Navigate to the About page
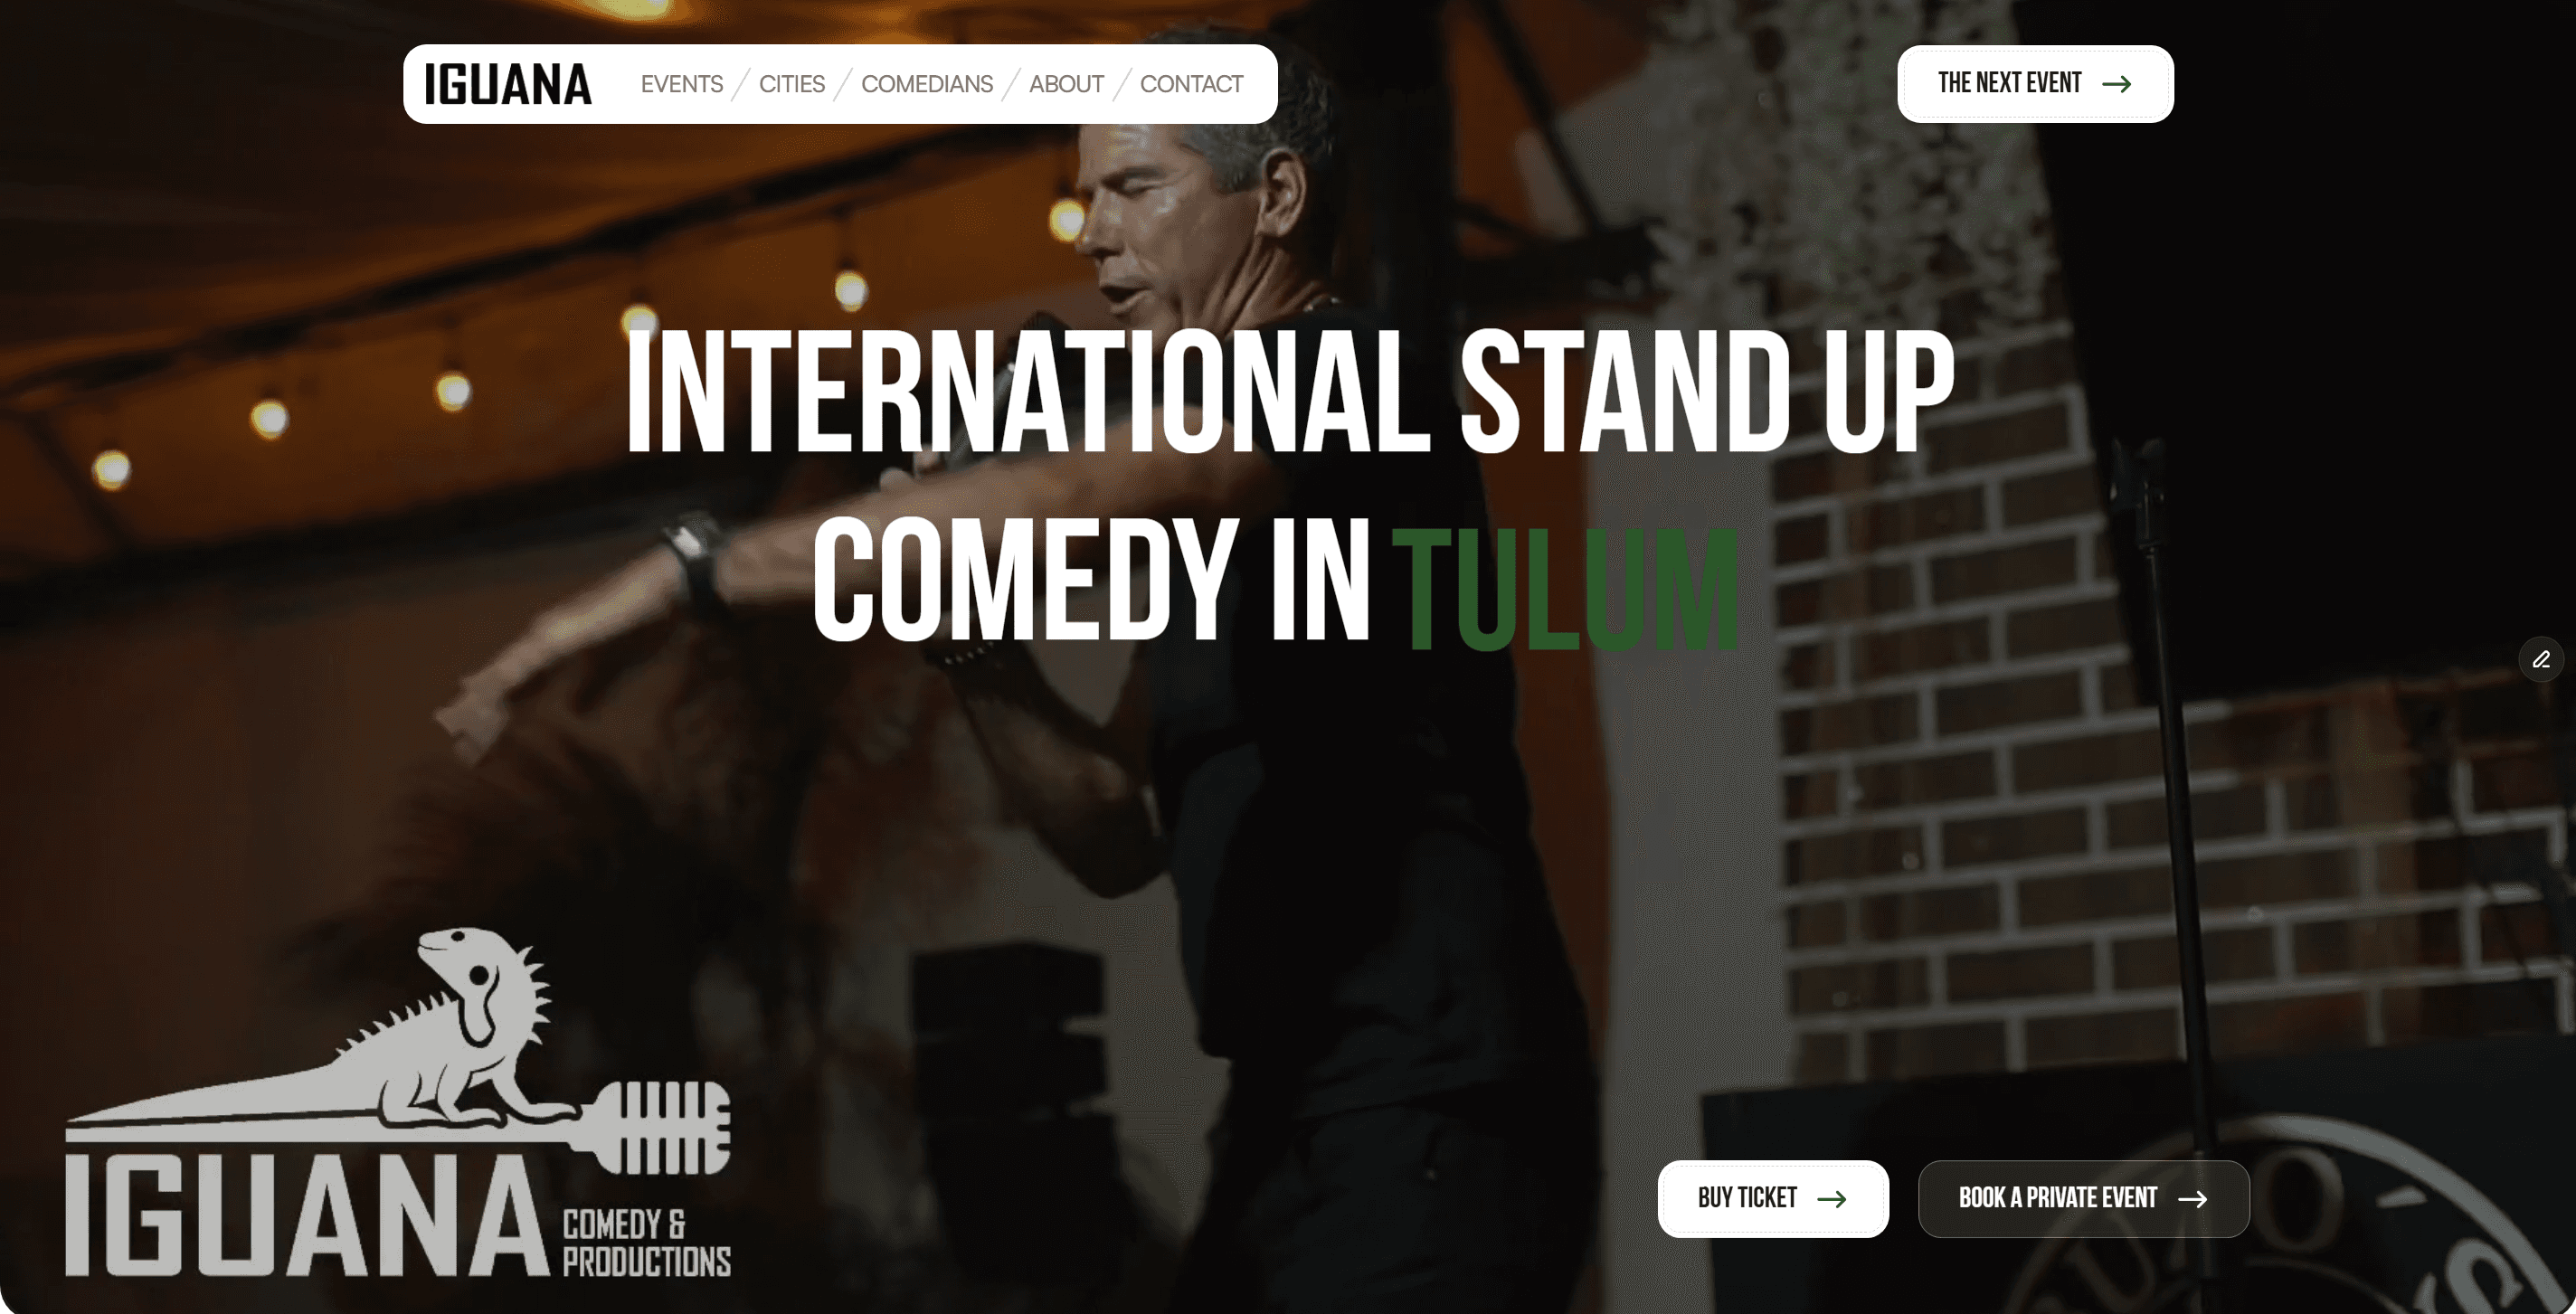This screenshot has width=2576, height=1314. (x=1066, y=84)
